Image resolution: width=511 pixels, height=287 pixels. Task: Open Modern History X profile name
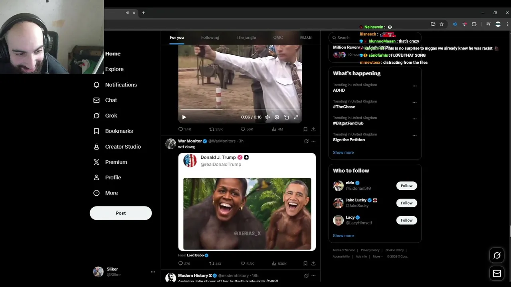(x=195, y=275)
